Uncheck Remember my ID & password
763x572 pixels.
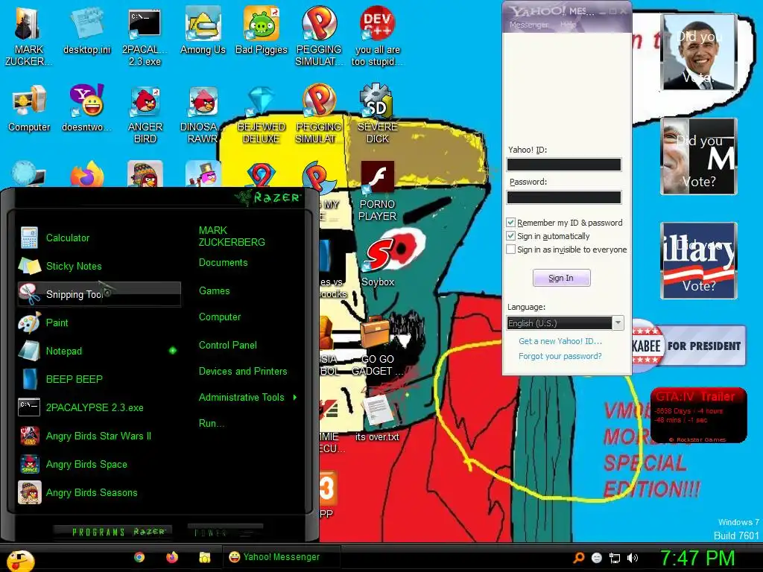click(510, 223)
